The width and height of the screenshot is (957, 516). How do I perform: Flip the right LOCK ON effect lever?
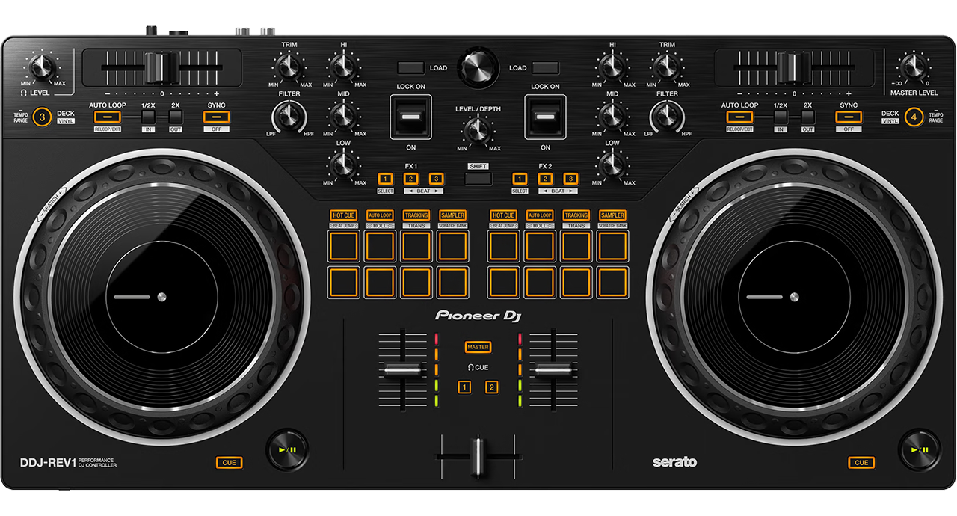point(545,117)
